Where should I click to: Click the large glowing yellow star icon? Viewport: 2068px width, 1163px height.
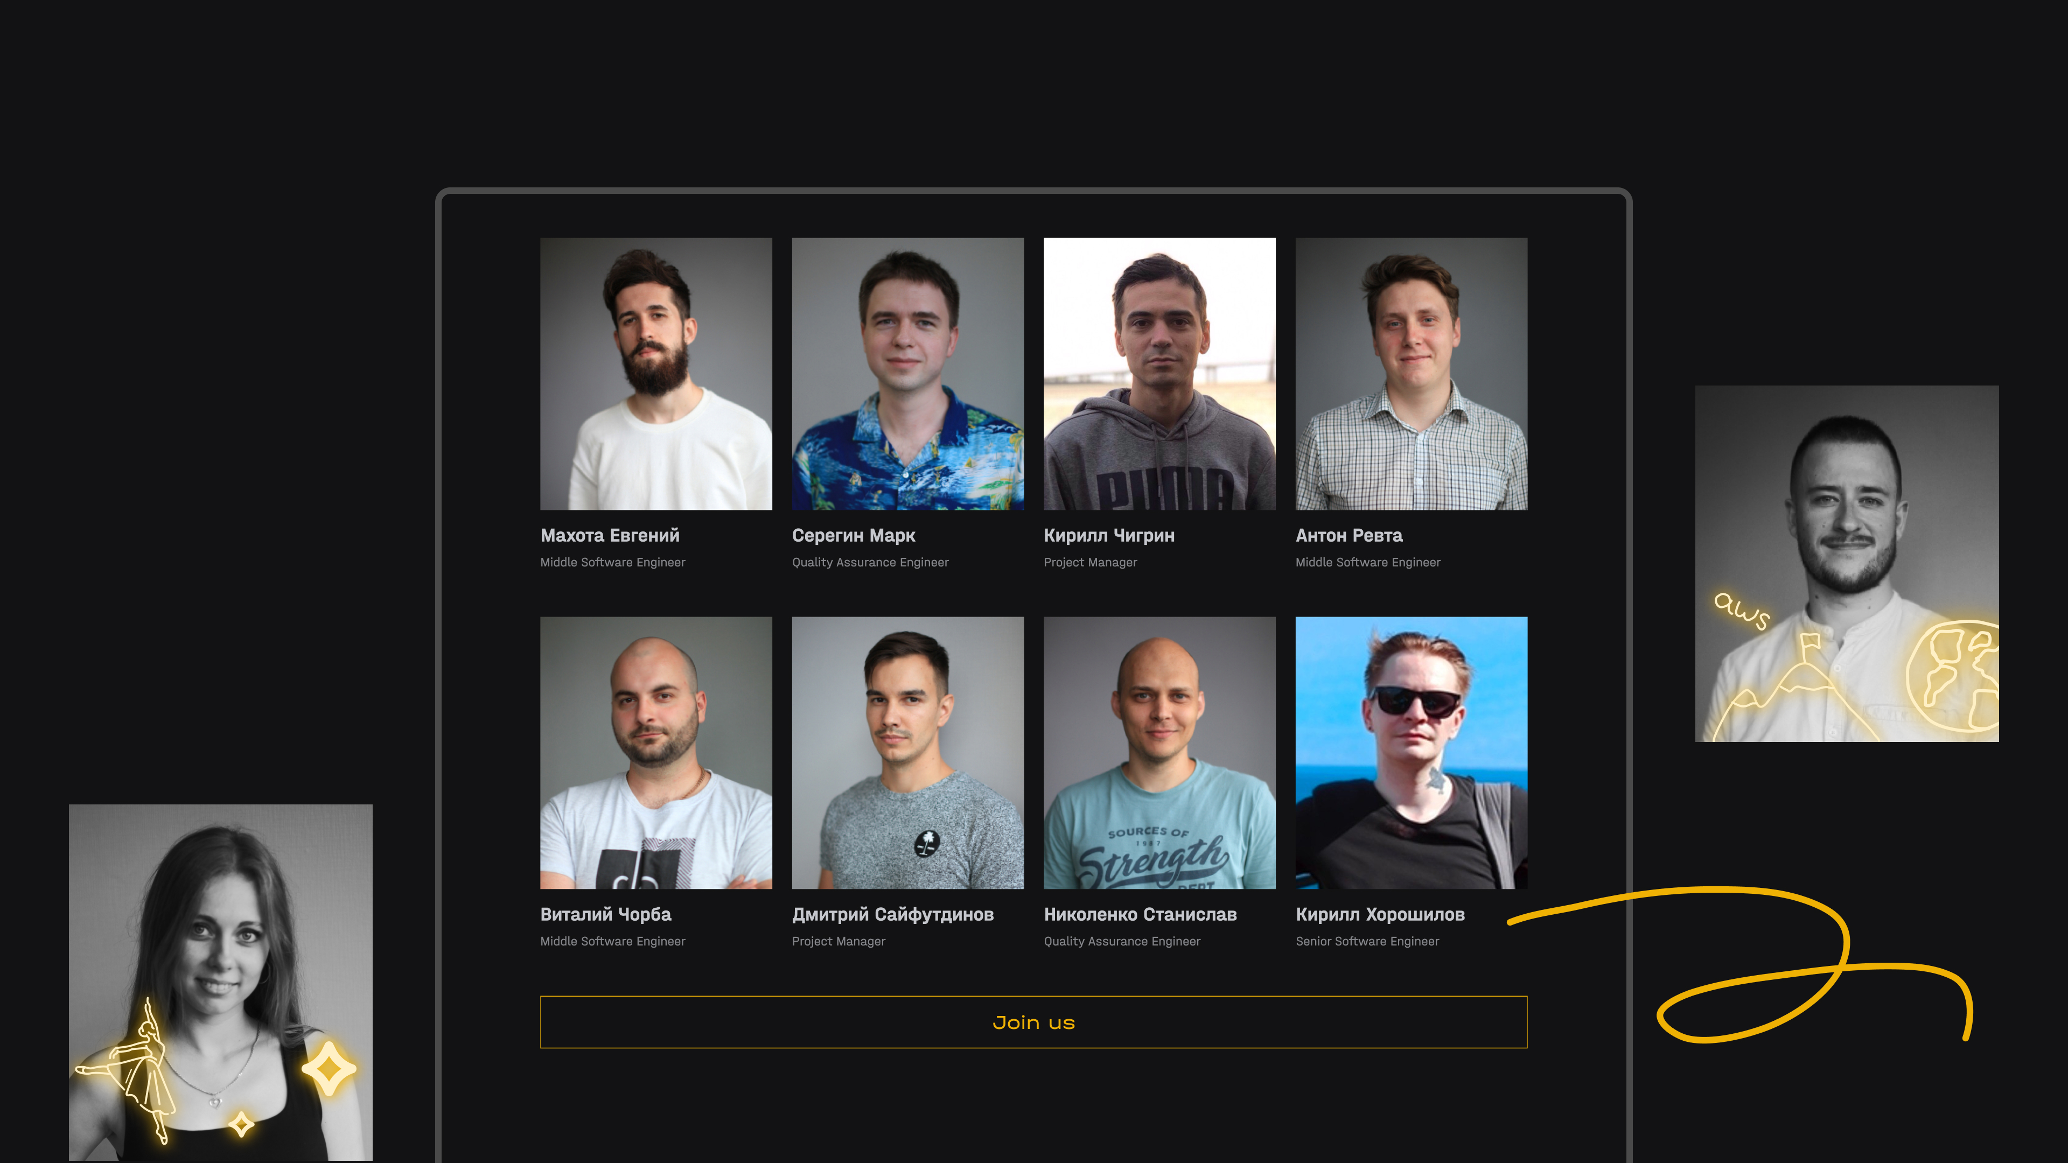click(x=329, y=1068)
